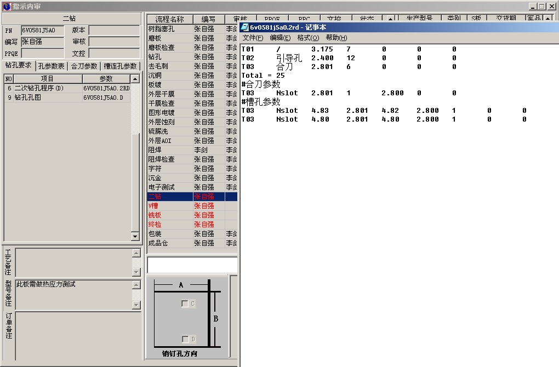Select the 成品仓 process row

[192, 243]
